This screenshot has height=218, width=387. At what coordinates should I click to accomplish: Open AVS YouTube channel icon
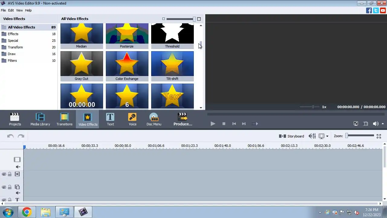click(x=383, y=10)
